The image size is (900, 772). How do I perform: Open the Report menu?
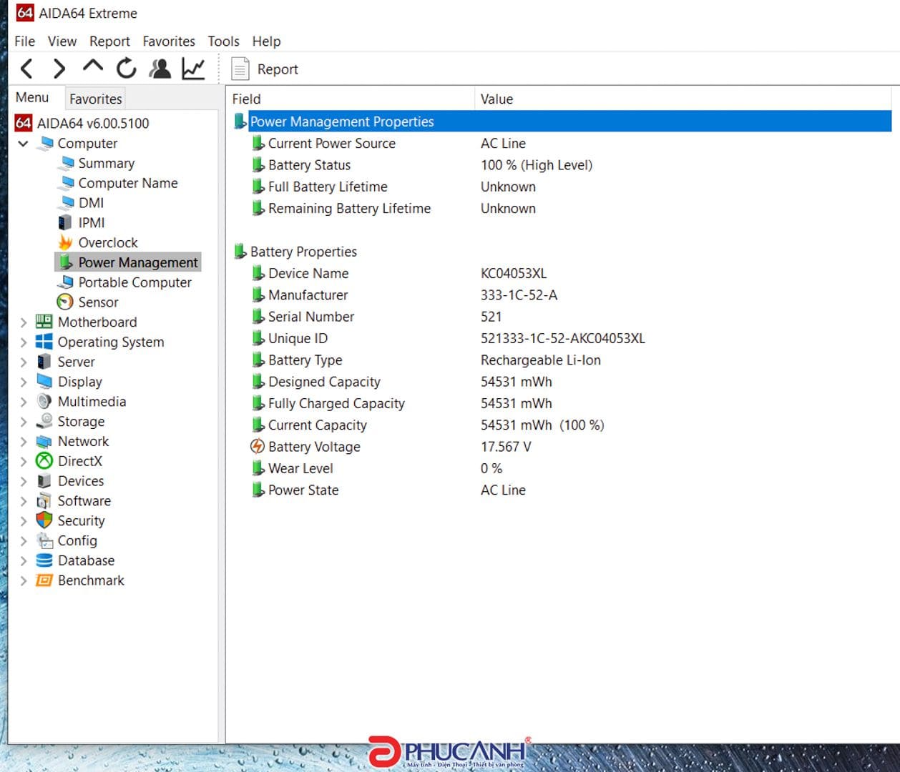(109, 41)
